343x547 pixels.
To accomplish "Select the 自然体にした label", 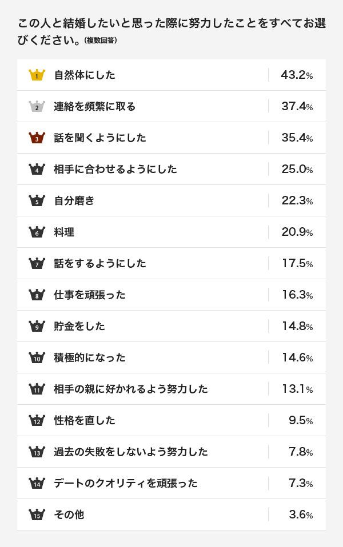I will pyautogui.click(x=85, y=75).
